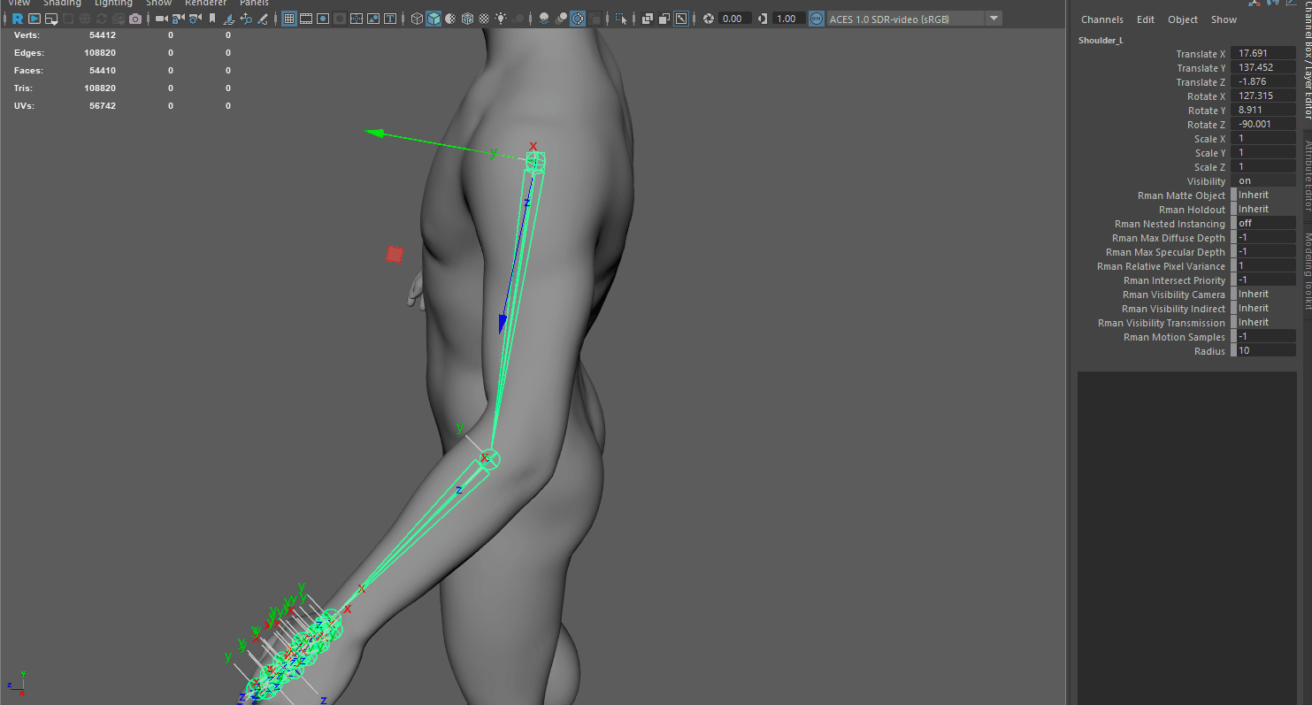Toggle X-Ray Joints display
The width and height of the screenshot is (1312, 705).
coord(680,19)
